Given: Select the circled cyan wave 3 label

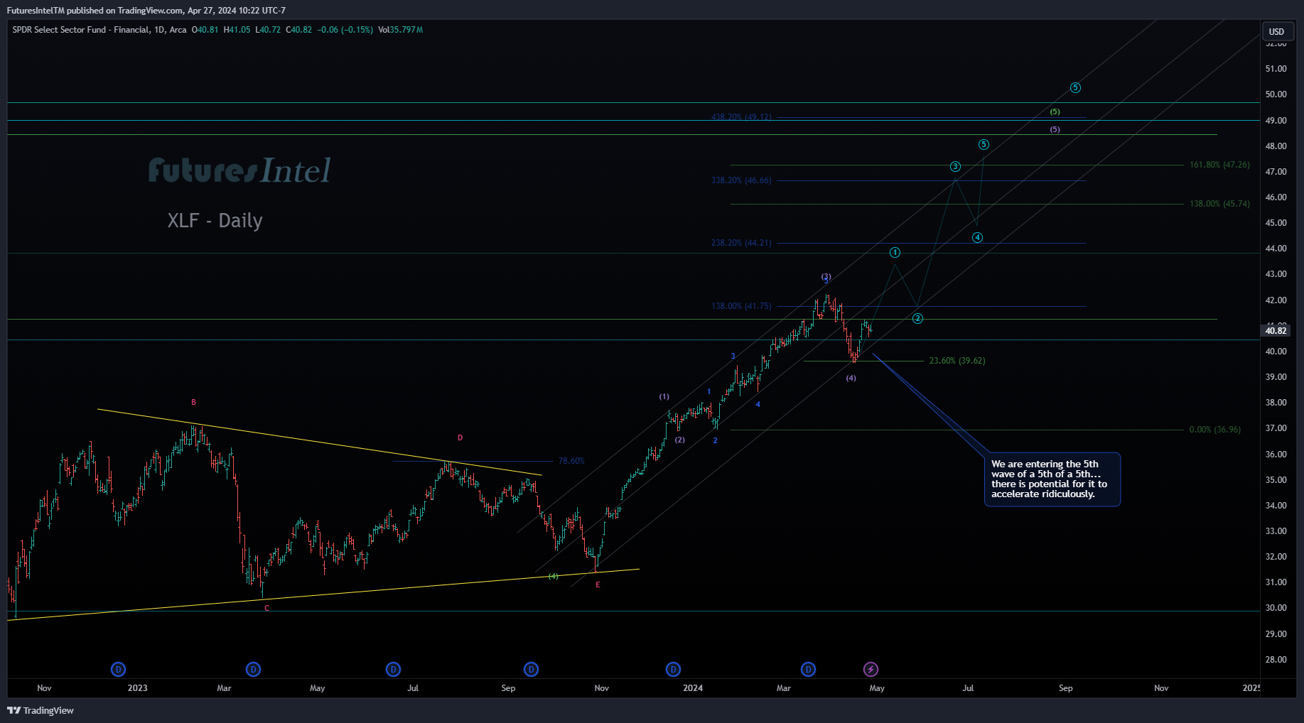Looking at the screenshot, I should 955,166.
